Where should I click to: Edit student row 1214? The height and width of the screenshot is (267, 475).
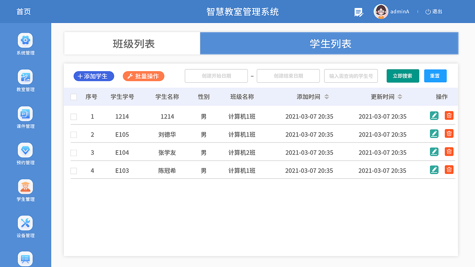click(434, 116)
